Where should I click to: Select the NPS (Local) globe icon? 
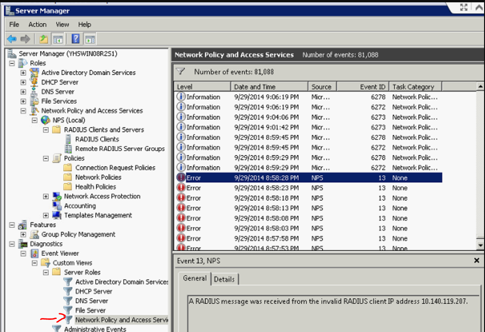click(45, 120)
